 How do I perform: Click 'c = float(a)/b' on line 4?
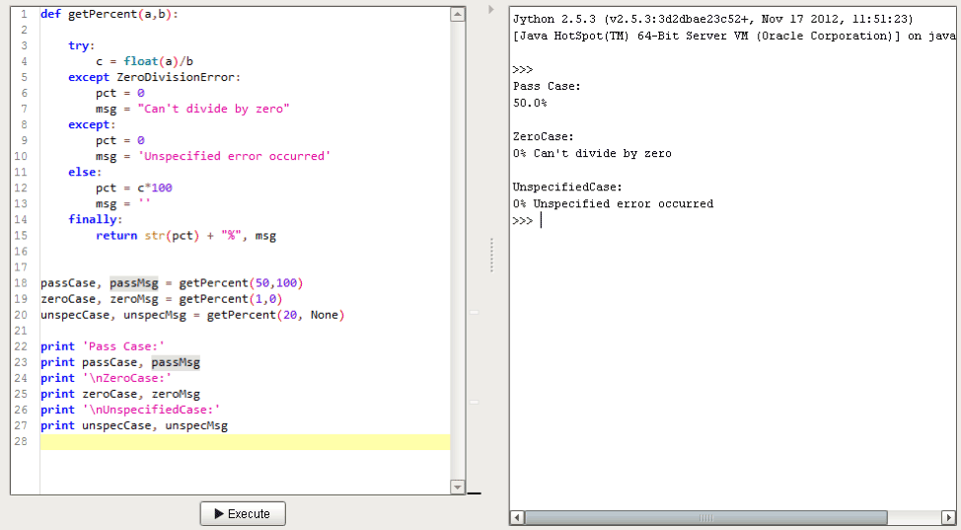[x=145, y=61]
